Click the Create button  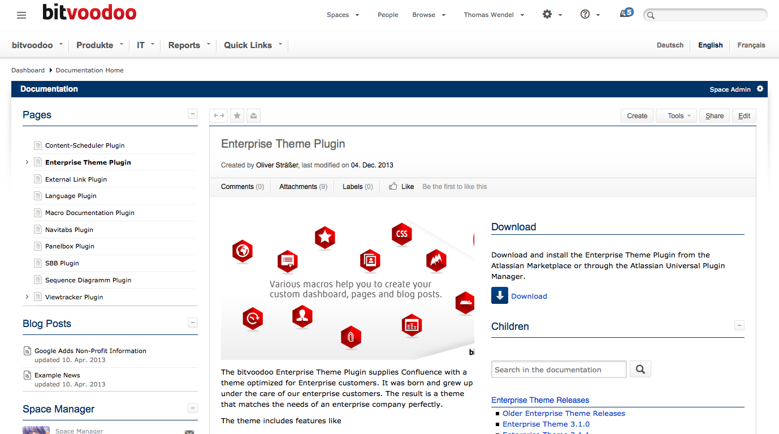637,115
